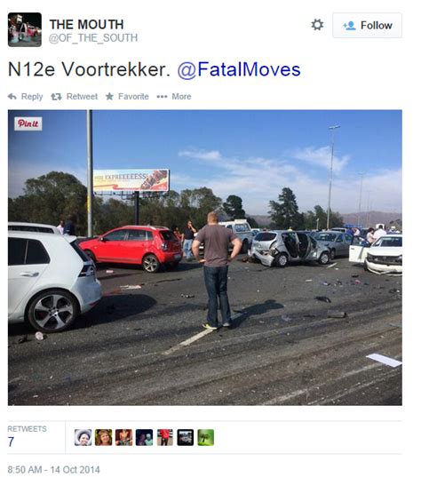Click the gear settings icon
The image size is (421, 477).
click(x=317, y=25)
